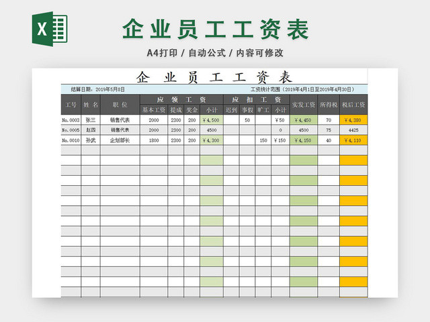Click the 应领工资 group header
The width and height of the screenshot is (430, 322).
182,99
